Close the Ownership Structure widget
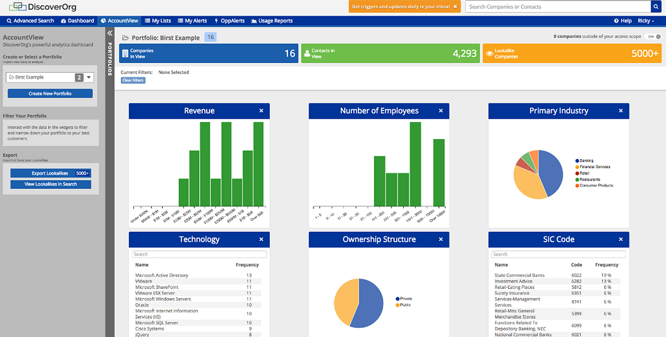666x337 pixels. 441,240
